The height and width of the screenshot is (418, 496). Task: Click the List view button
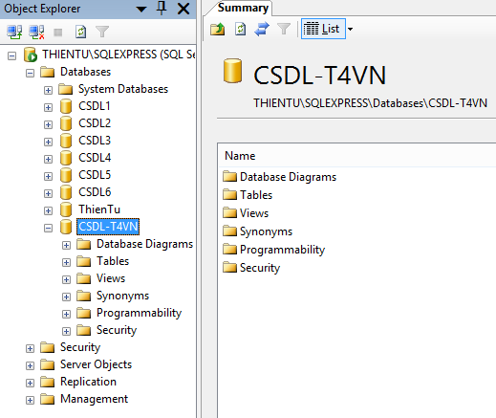(323, 29)
